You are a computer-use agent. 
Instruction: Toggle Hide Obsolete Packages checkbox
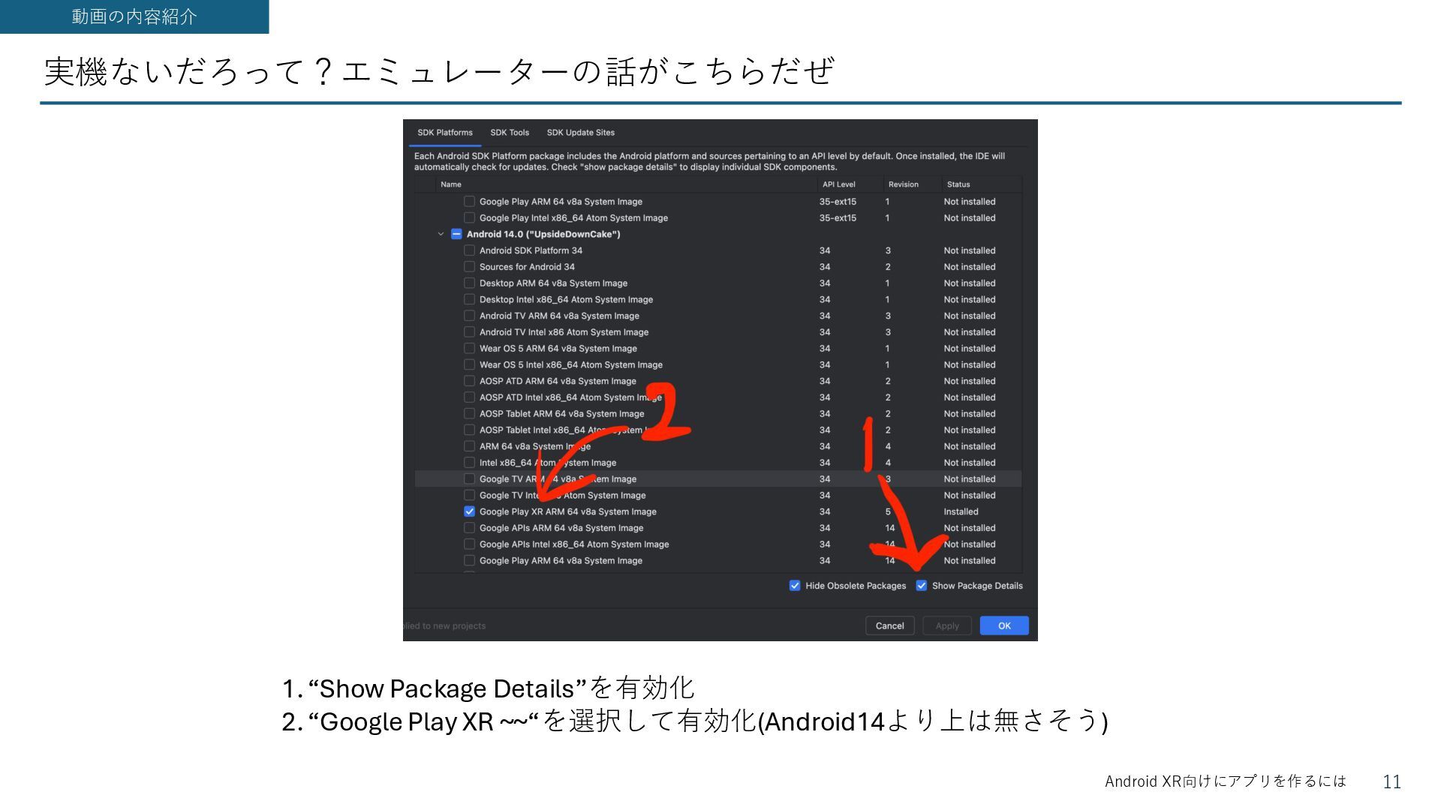click(795, 586)
